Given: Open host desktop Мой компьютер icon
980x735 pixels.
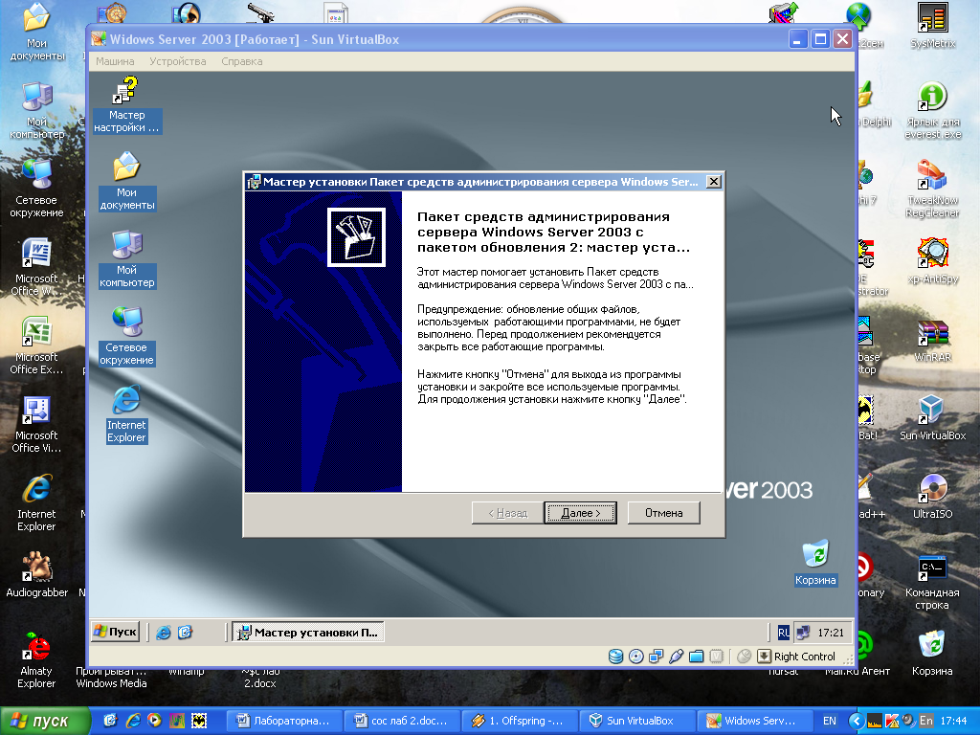Looking at the screenshot, I should tap(37, 111).
